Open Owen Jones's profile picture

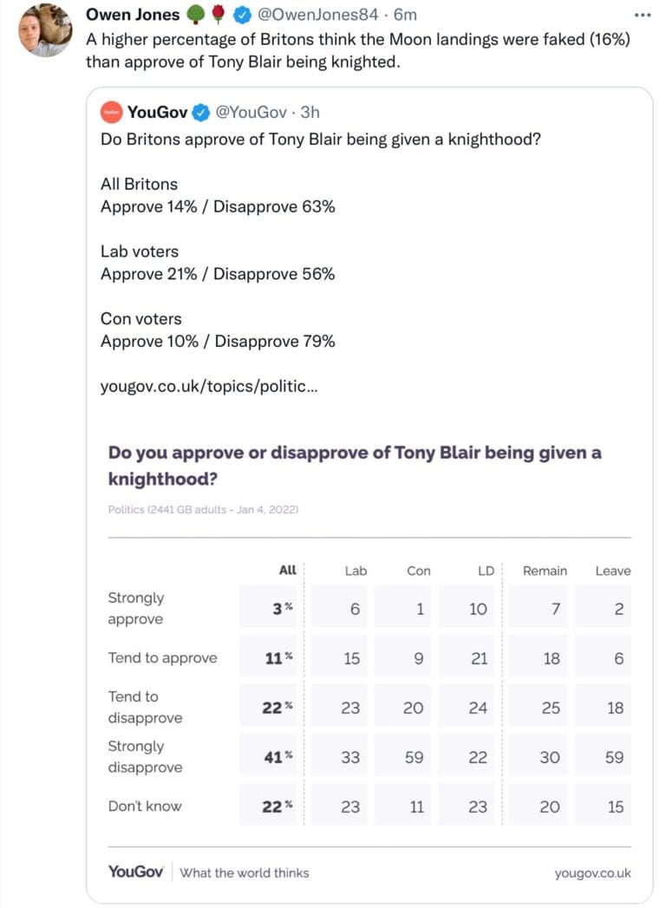(45, 28)
